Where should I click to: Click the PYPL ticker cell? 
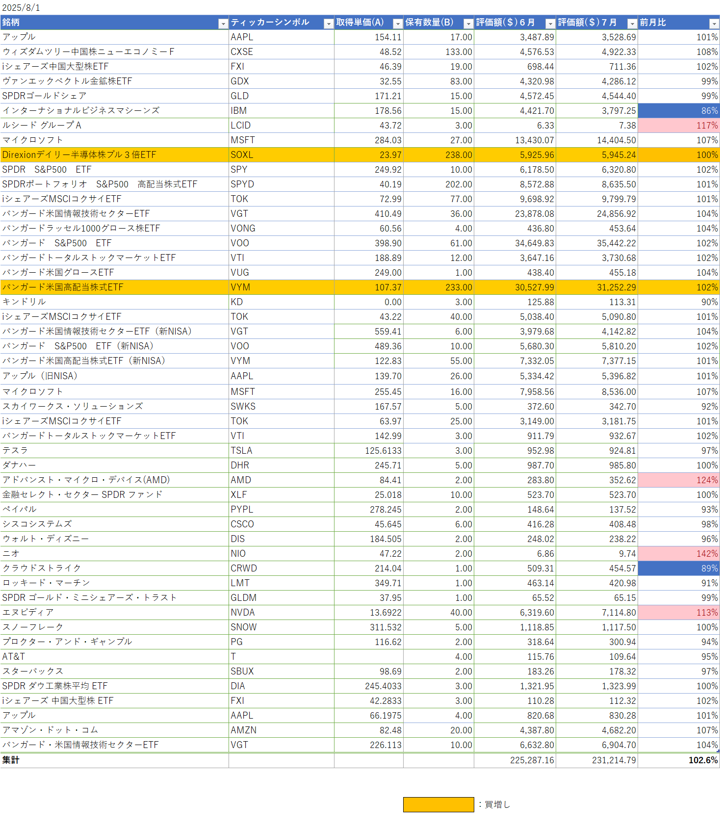point(282,510)
